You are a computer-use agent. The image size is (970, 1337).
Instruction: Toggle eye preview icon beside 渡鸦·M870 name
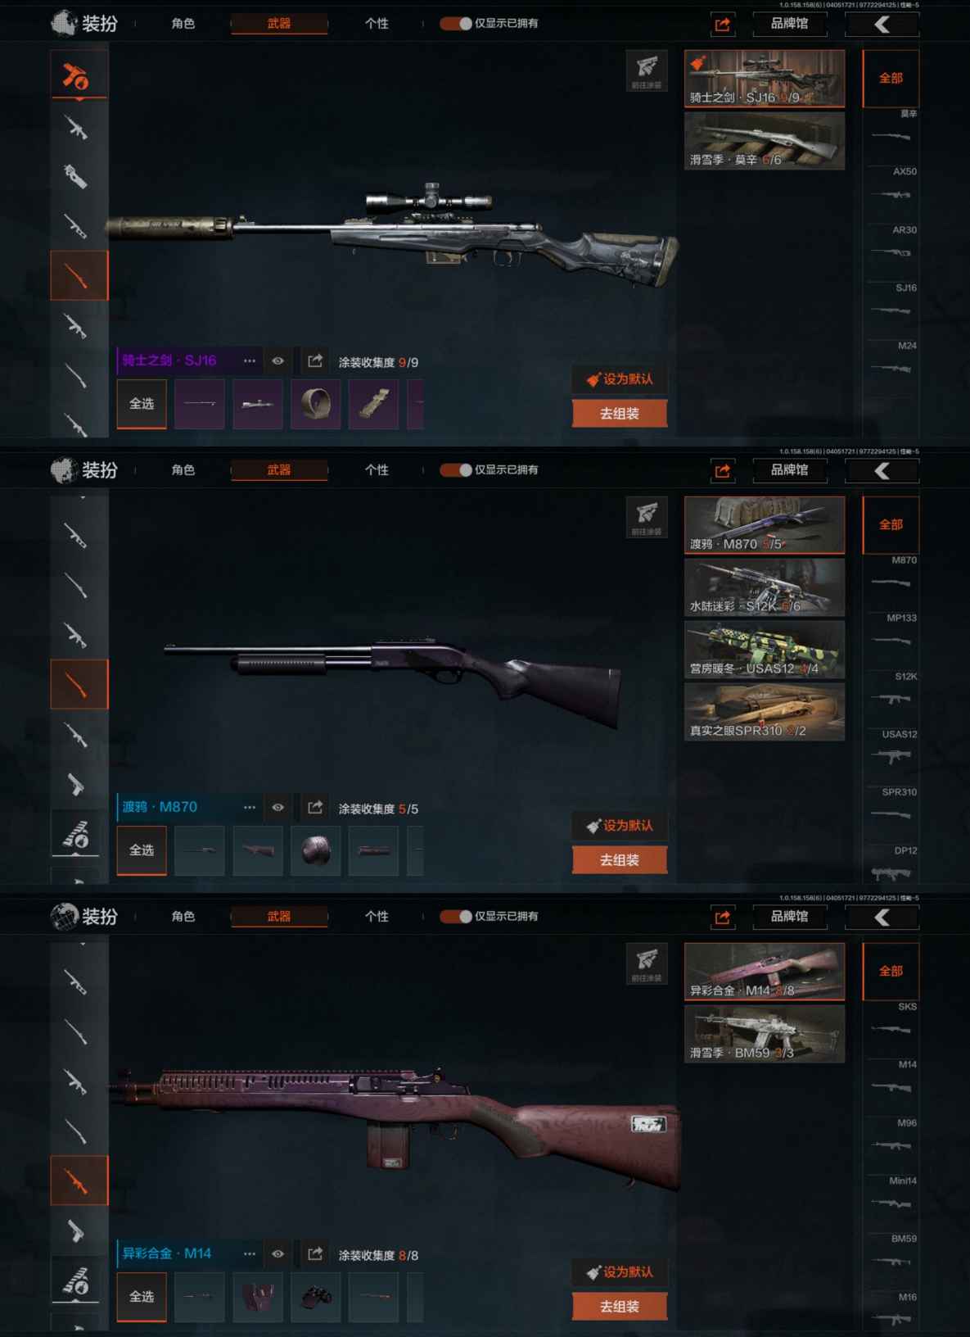278,807
